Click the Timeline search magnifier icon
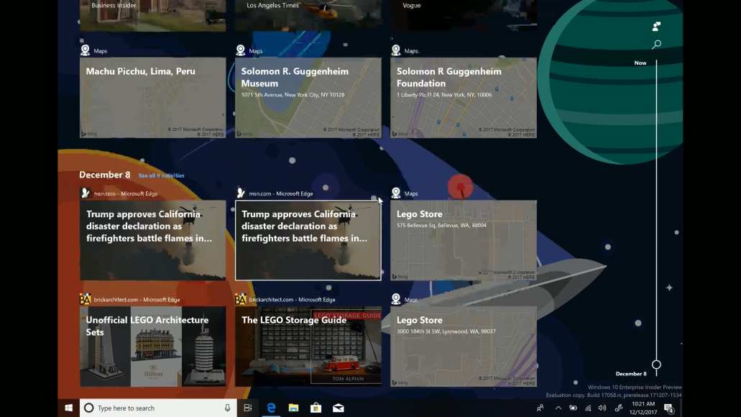Screen dimensions: 741x417 click(x=656, y=45)
